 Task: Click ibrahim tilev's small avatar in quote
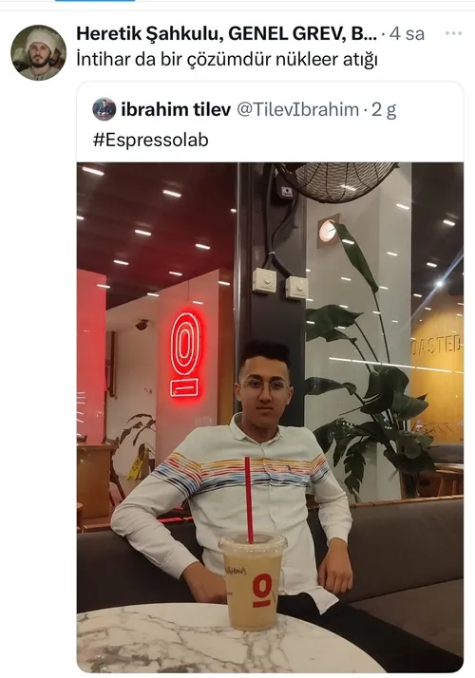104,109
